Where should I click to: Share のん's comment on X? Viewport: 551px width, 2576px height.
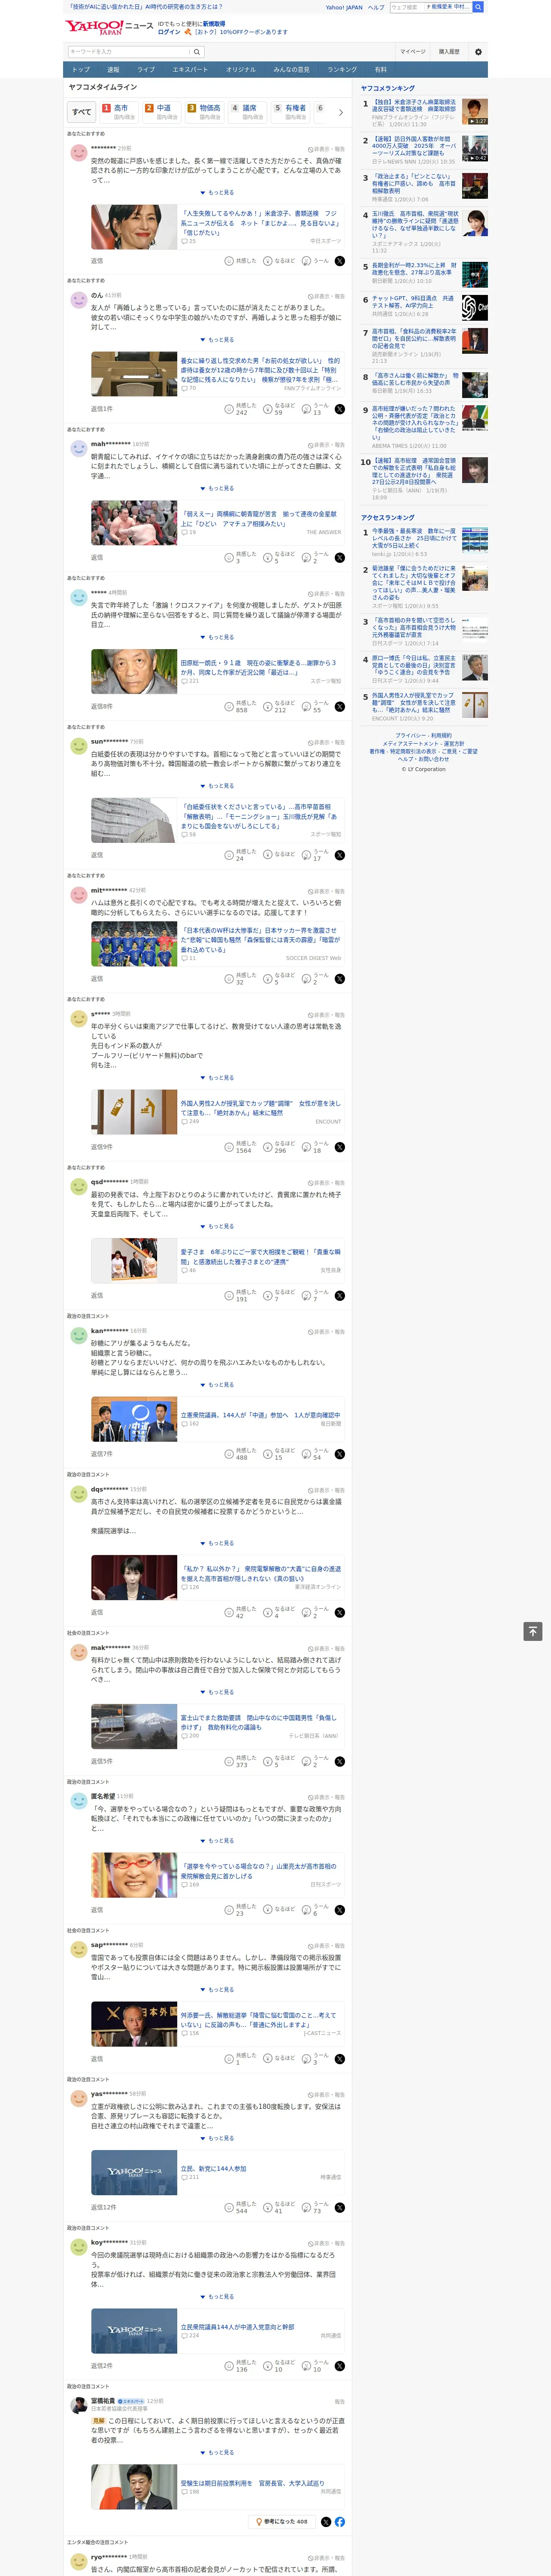coord(340,409)
